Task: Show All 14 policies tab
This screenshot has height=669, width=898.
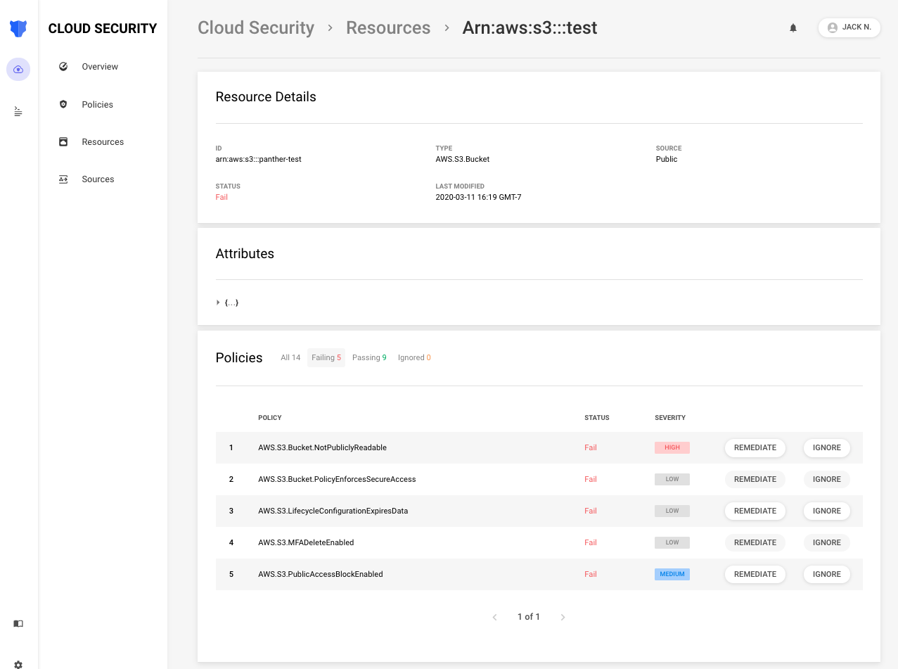Action: [290, 357]
